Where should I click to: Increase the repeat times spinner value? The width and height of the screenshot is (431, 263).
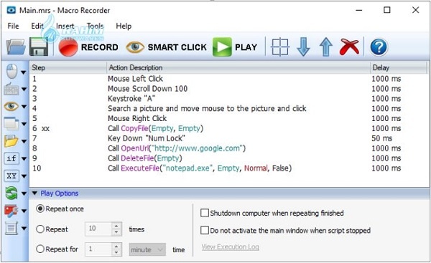click(x=116, y=226)
